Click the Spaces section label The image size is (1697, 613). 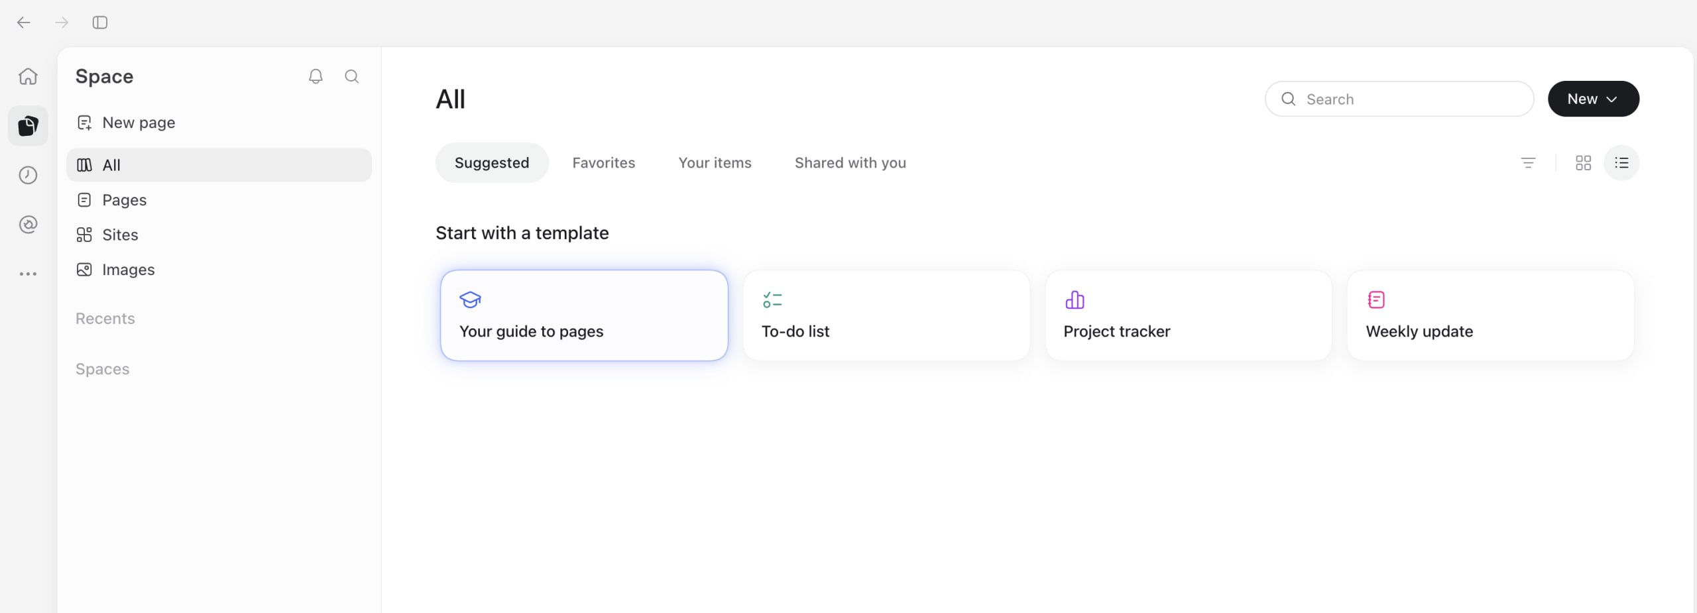coord(103,369)
